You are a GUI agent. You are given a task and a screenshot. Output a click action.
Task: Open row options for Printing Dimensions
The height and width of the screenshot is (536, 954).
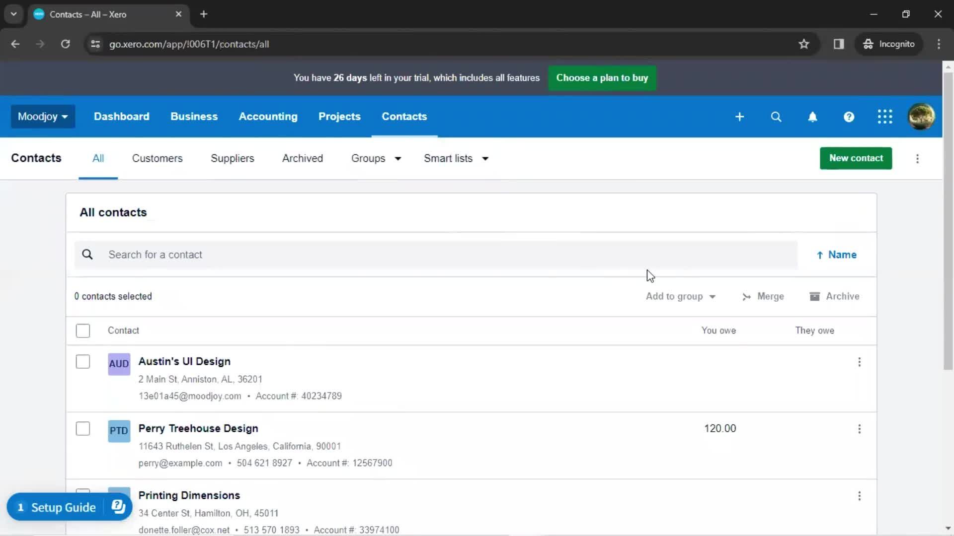point(859,496)
